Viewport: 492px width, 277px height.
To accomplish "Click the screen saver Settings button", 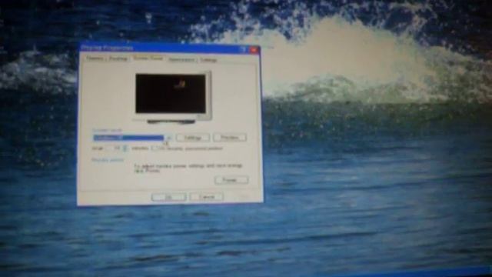I will pyautogui.click(x=193, y=138).
